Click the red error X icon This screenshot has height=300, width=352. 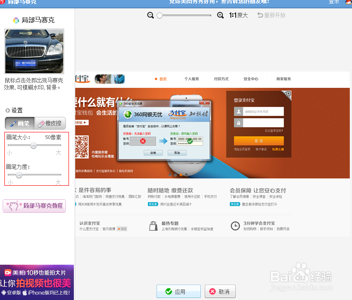tap(143, 141)
